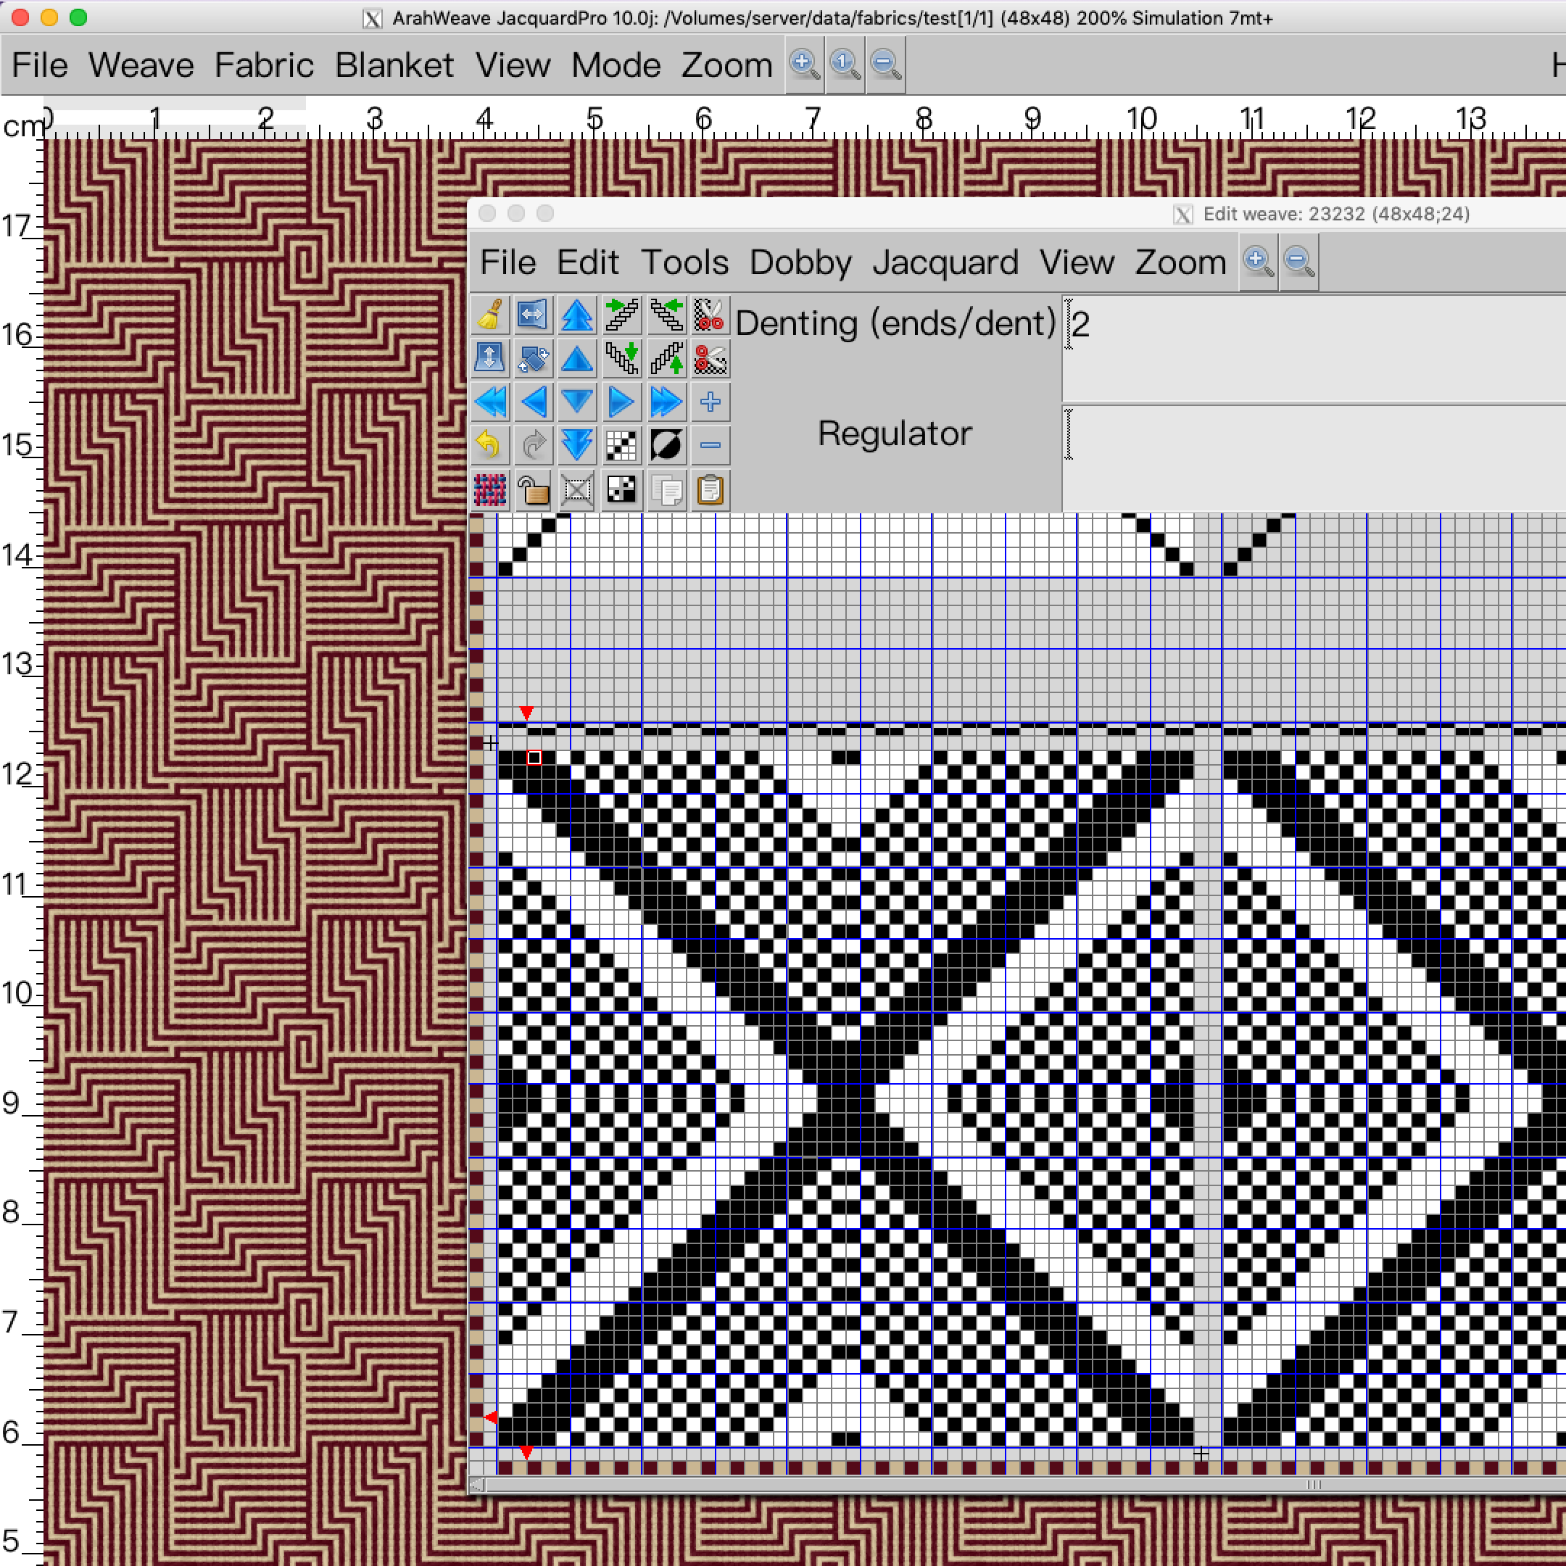Click the clipboard paste icon

click(x=710, y=490)
